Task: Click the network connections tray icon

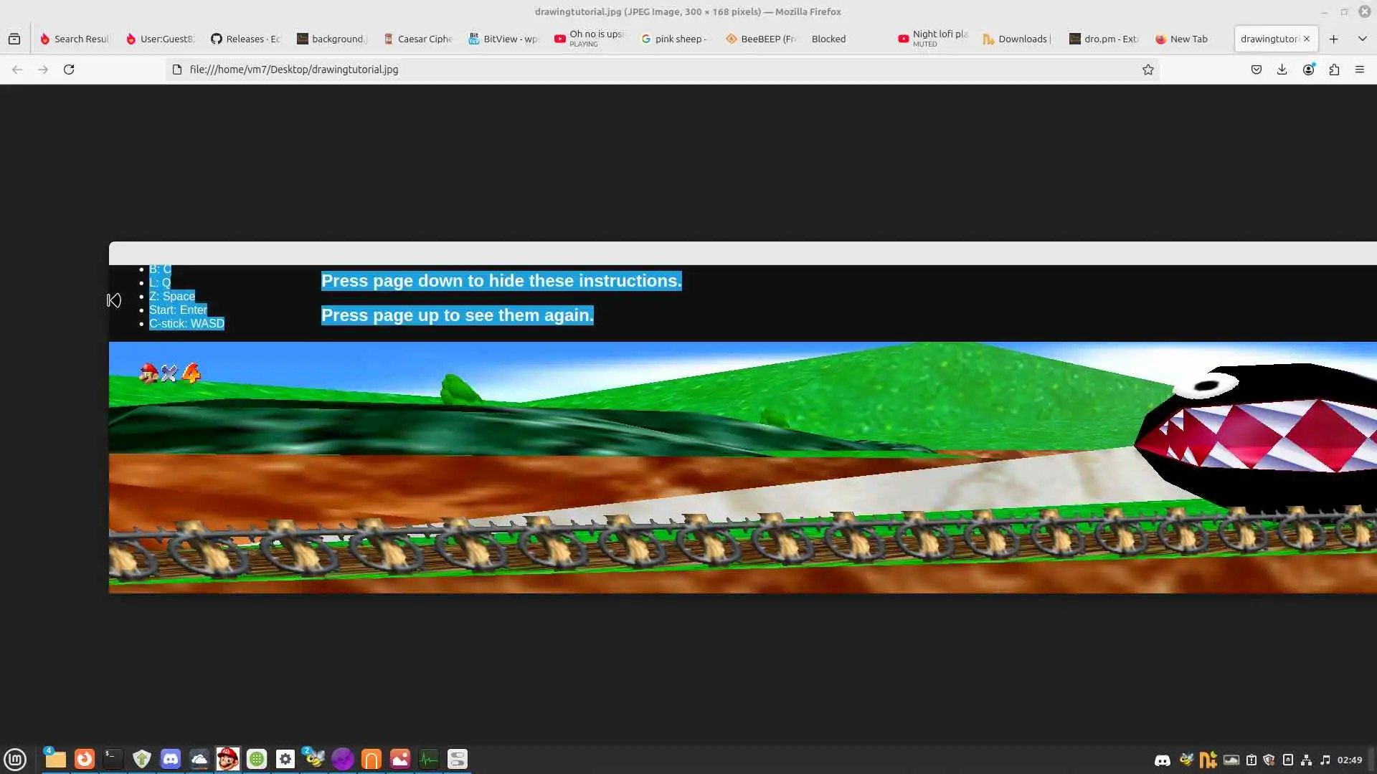Action: point(1306,760)
